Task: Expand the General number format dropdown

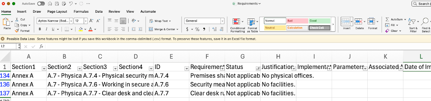Action: pos(223,21)
